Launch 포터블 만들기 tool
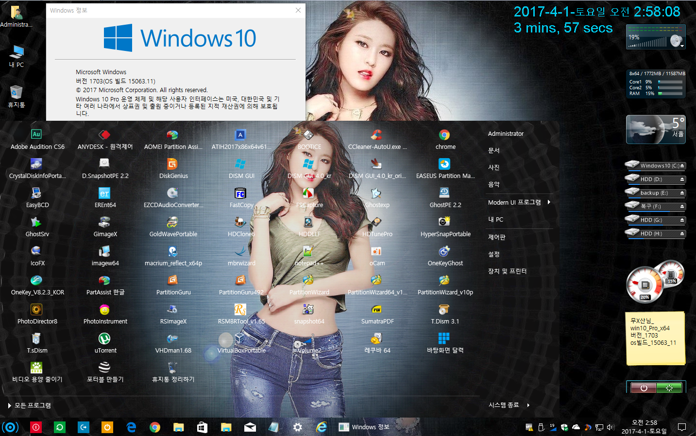696x436 pixels. [105, 372]
